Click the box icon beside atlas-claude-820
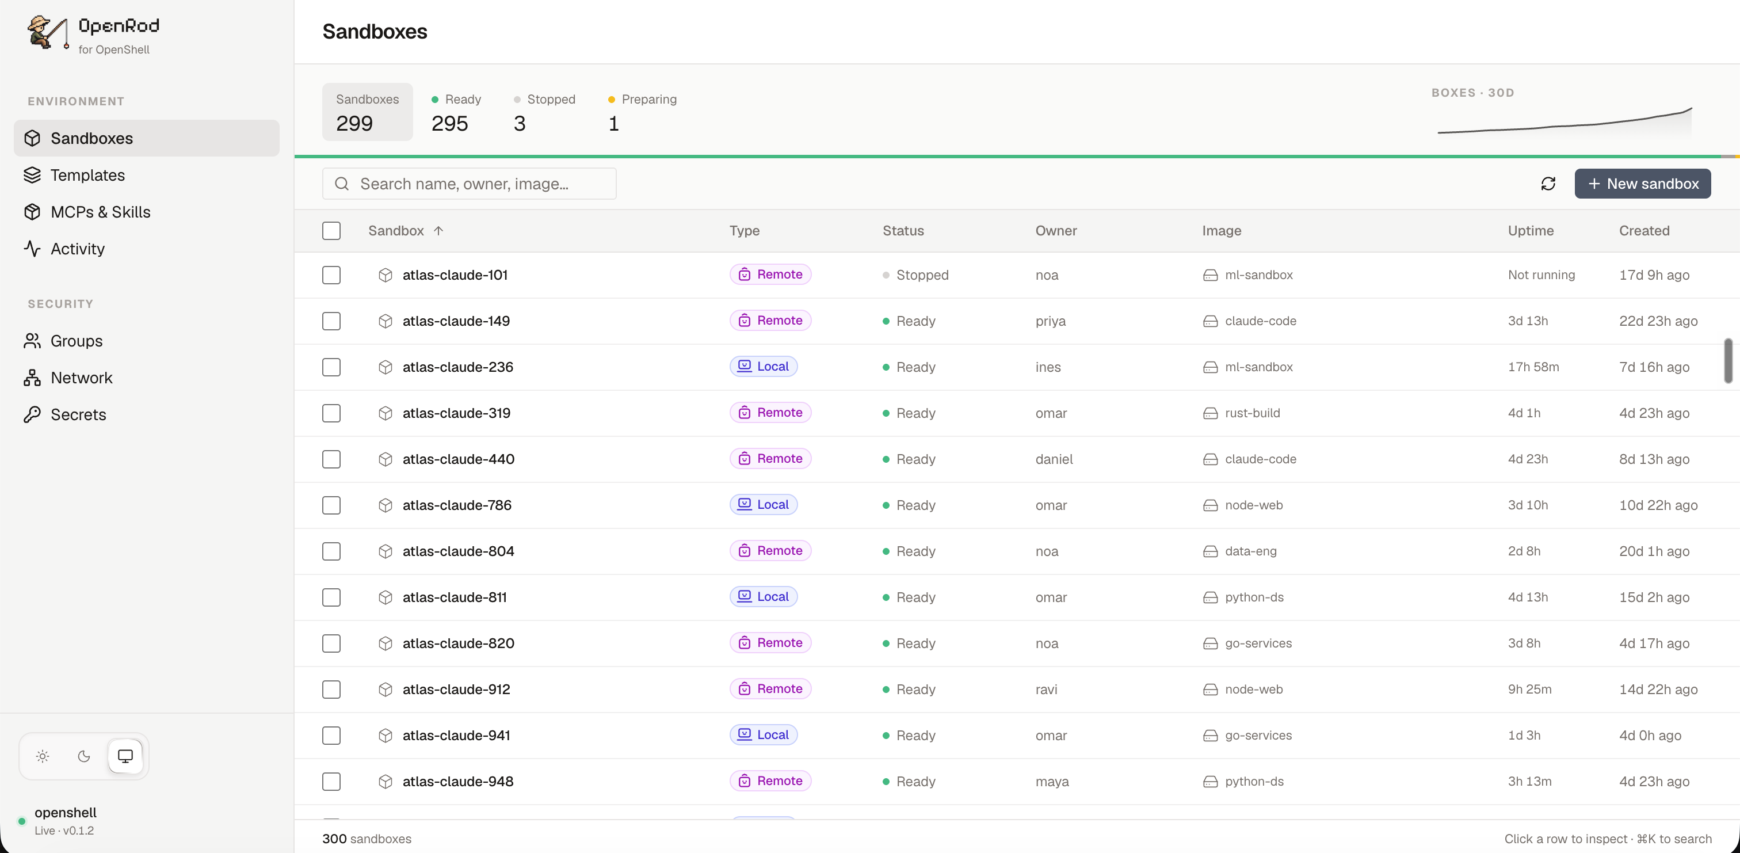 click(x=385, y=643)
